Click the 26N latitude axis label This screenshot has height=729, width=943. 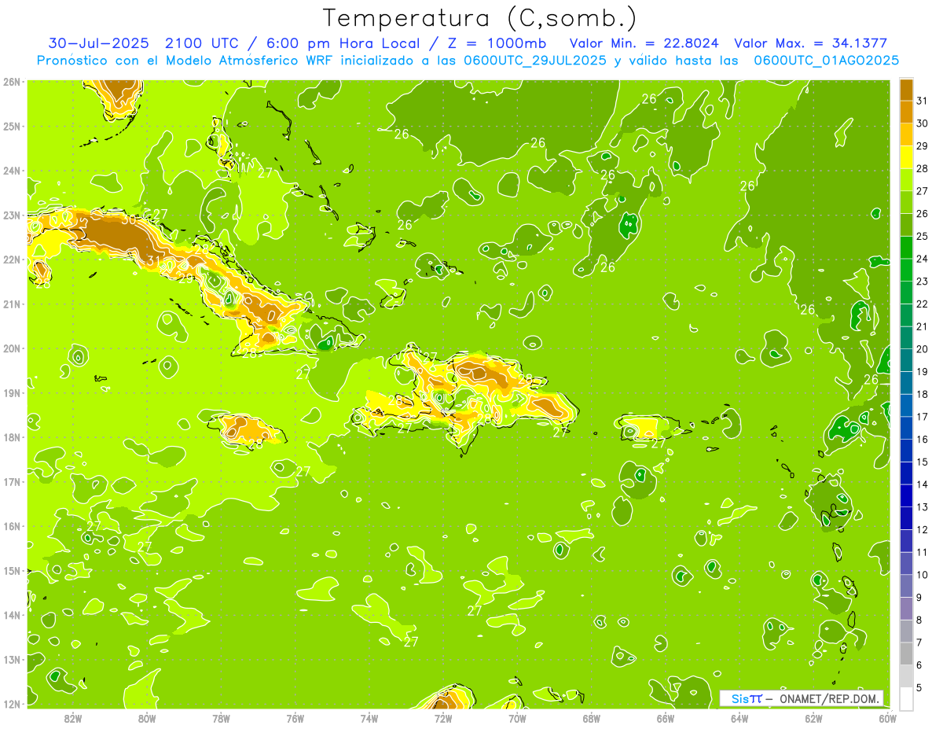12,82
